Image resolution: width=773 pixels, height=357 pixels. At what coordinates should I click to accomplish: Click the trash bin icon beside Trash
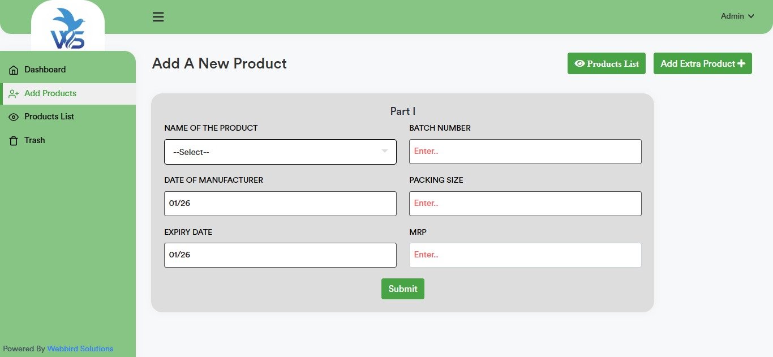(x=13, y=140)
